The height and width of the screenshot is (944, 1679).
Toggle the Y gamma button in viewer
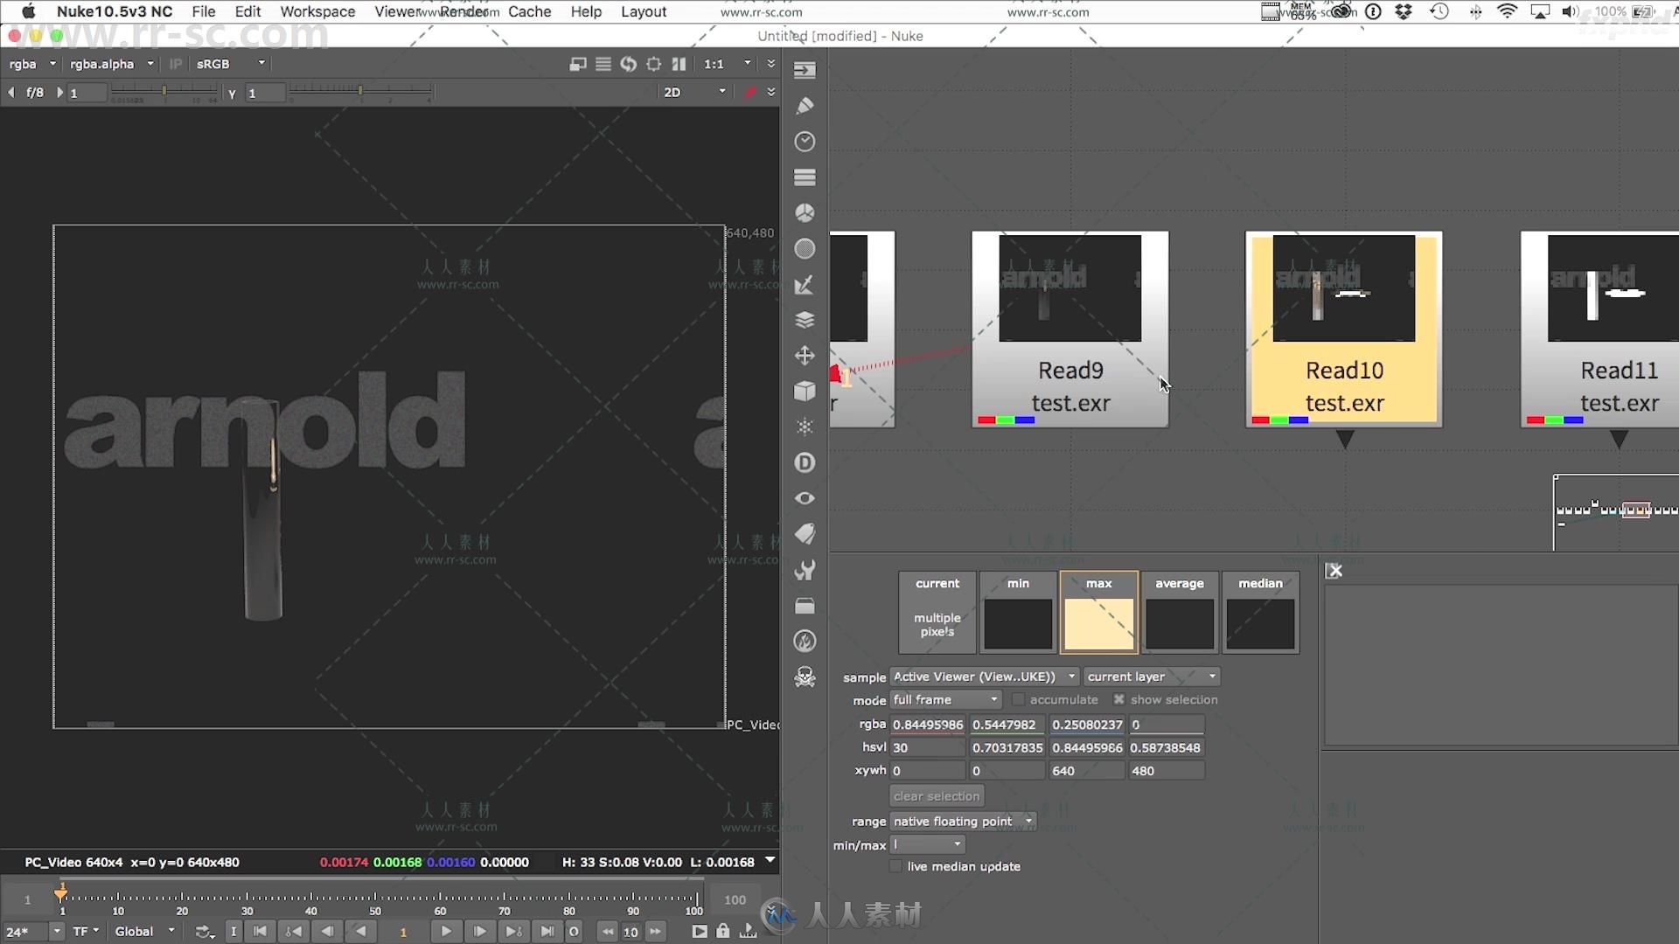pos(232,93)
